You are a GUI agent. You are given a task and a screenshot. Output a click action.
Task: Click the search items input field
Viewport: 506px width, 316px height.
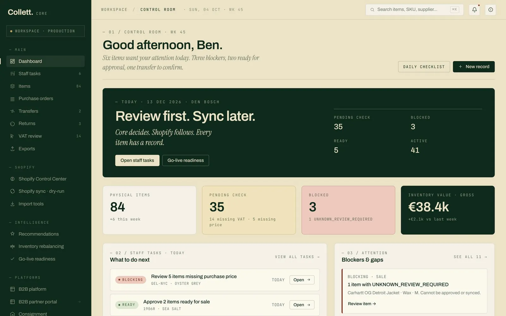tap(415, 10)
